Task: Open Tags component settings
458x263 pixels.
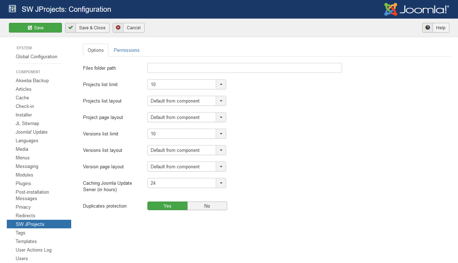Action: [x=20, y=233]
